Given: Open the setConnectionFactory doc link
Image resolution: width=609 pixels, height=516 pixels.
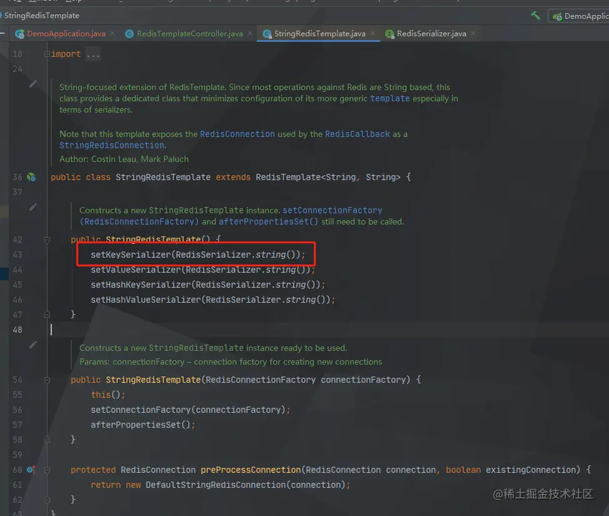Looking at the screenshot, I should pyautogui.click(x=333, y=210).
